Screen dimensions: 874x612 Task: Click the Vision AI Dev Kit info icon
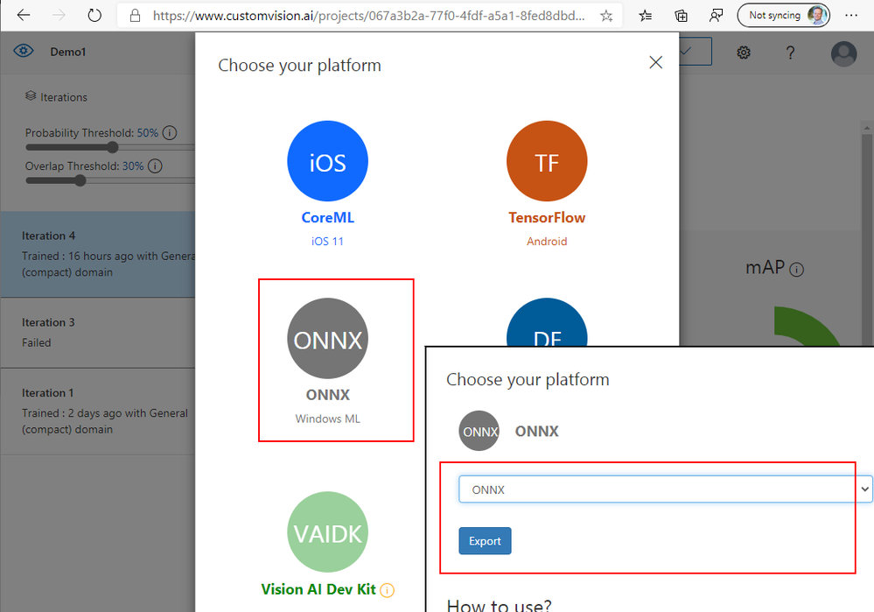click(x=387, y=590)
